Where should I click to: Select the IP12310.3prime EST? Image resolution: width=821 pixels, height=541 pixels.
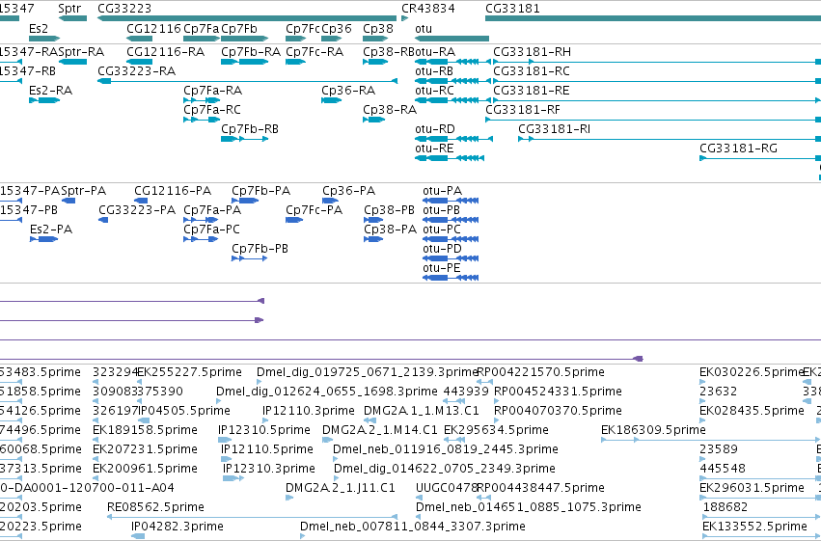point(269,470)
